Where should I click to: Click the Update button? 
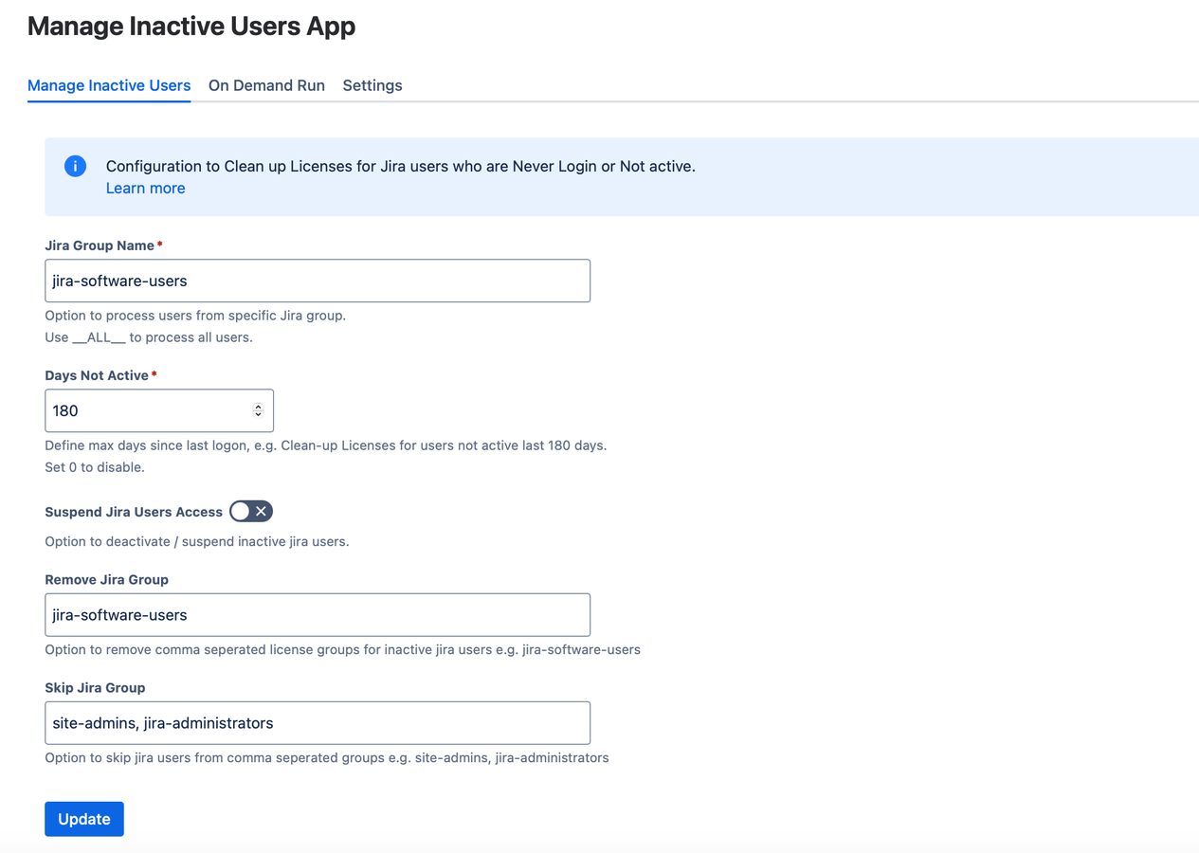click(84, 819)
